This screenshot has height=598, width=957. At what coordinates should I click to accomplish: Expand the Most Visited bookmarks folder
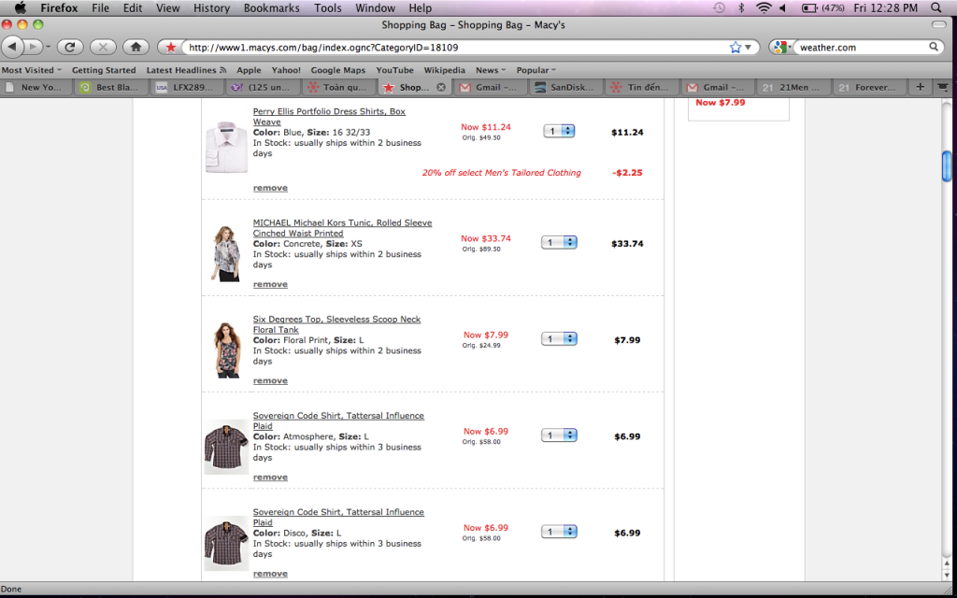(x=32, y=70)
